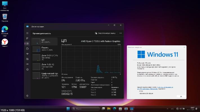Open the App history page icon
This screenshot has height=112, width=200.
[27, 48]
